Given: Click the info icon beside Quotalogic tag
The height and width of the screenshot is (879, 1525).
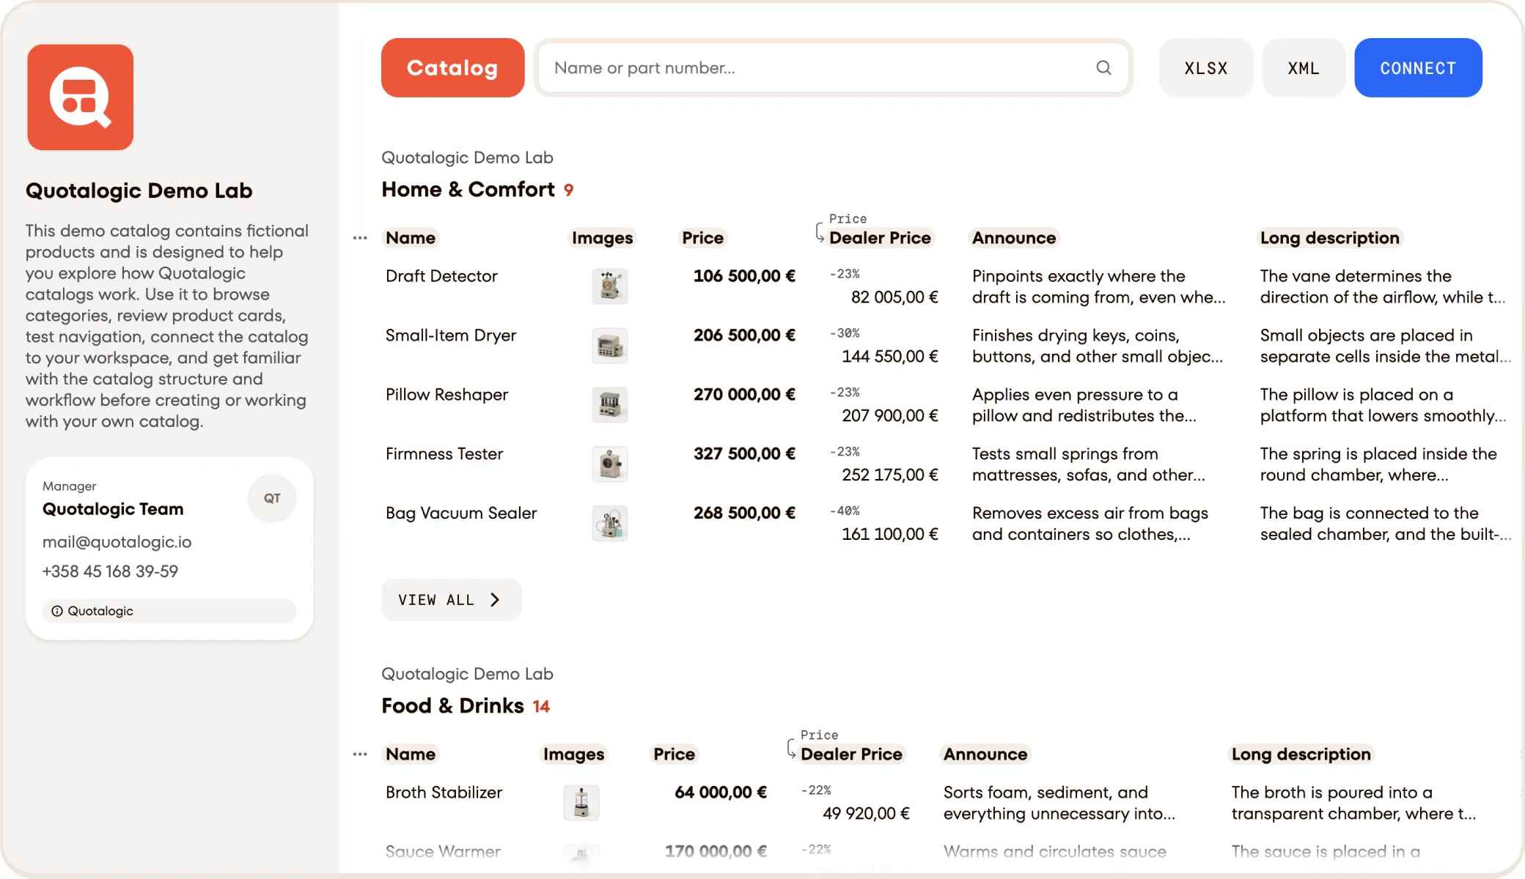Looking at the screenshot, I should [56, 611].
